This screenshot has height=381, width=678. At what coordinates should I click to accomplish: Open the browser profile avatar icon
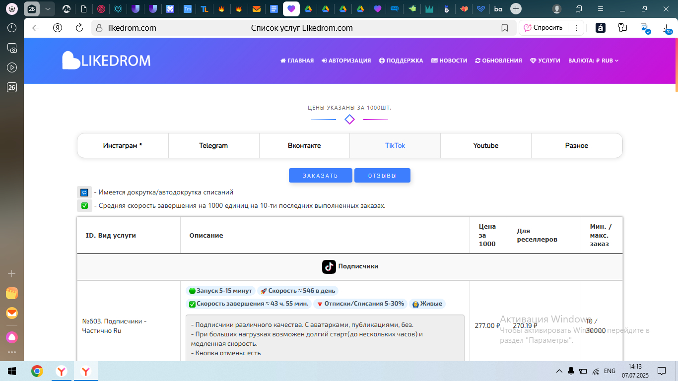(x=557, y=9)
